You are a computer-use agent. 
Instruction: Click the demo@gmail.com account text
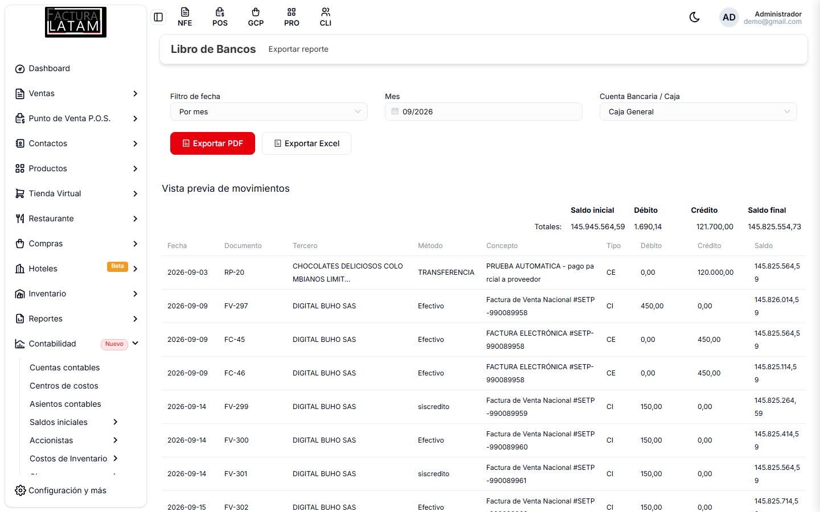(x=772, y=22)
